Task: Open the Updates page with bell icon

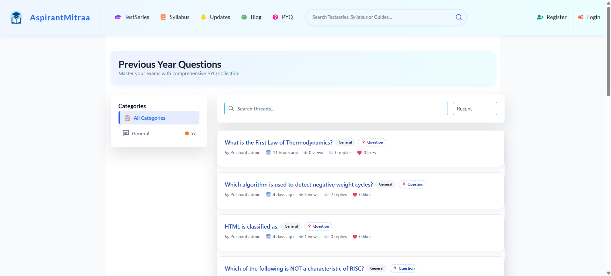Action: coord(215,17)
